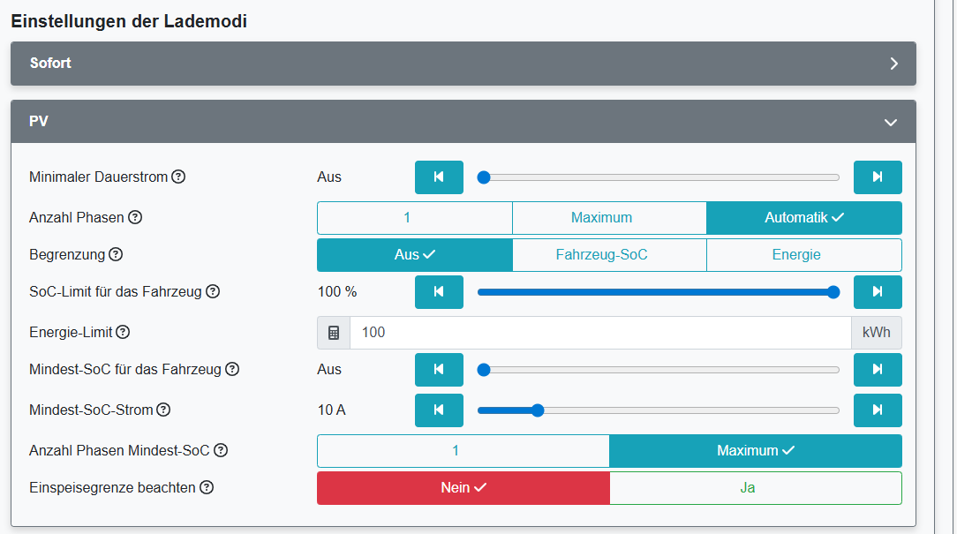This screenshot has height=534, width=957.
Task: Click help icon beside Anzahl Phasen
Action: 135,217
